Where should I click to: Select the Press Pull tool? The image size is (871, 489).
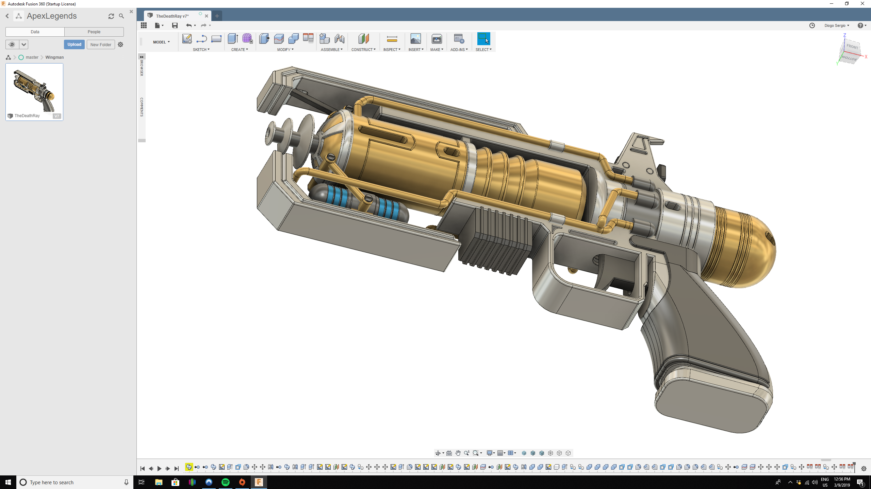pos(264,39)
